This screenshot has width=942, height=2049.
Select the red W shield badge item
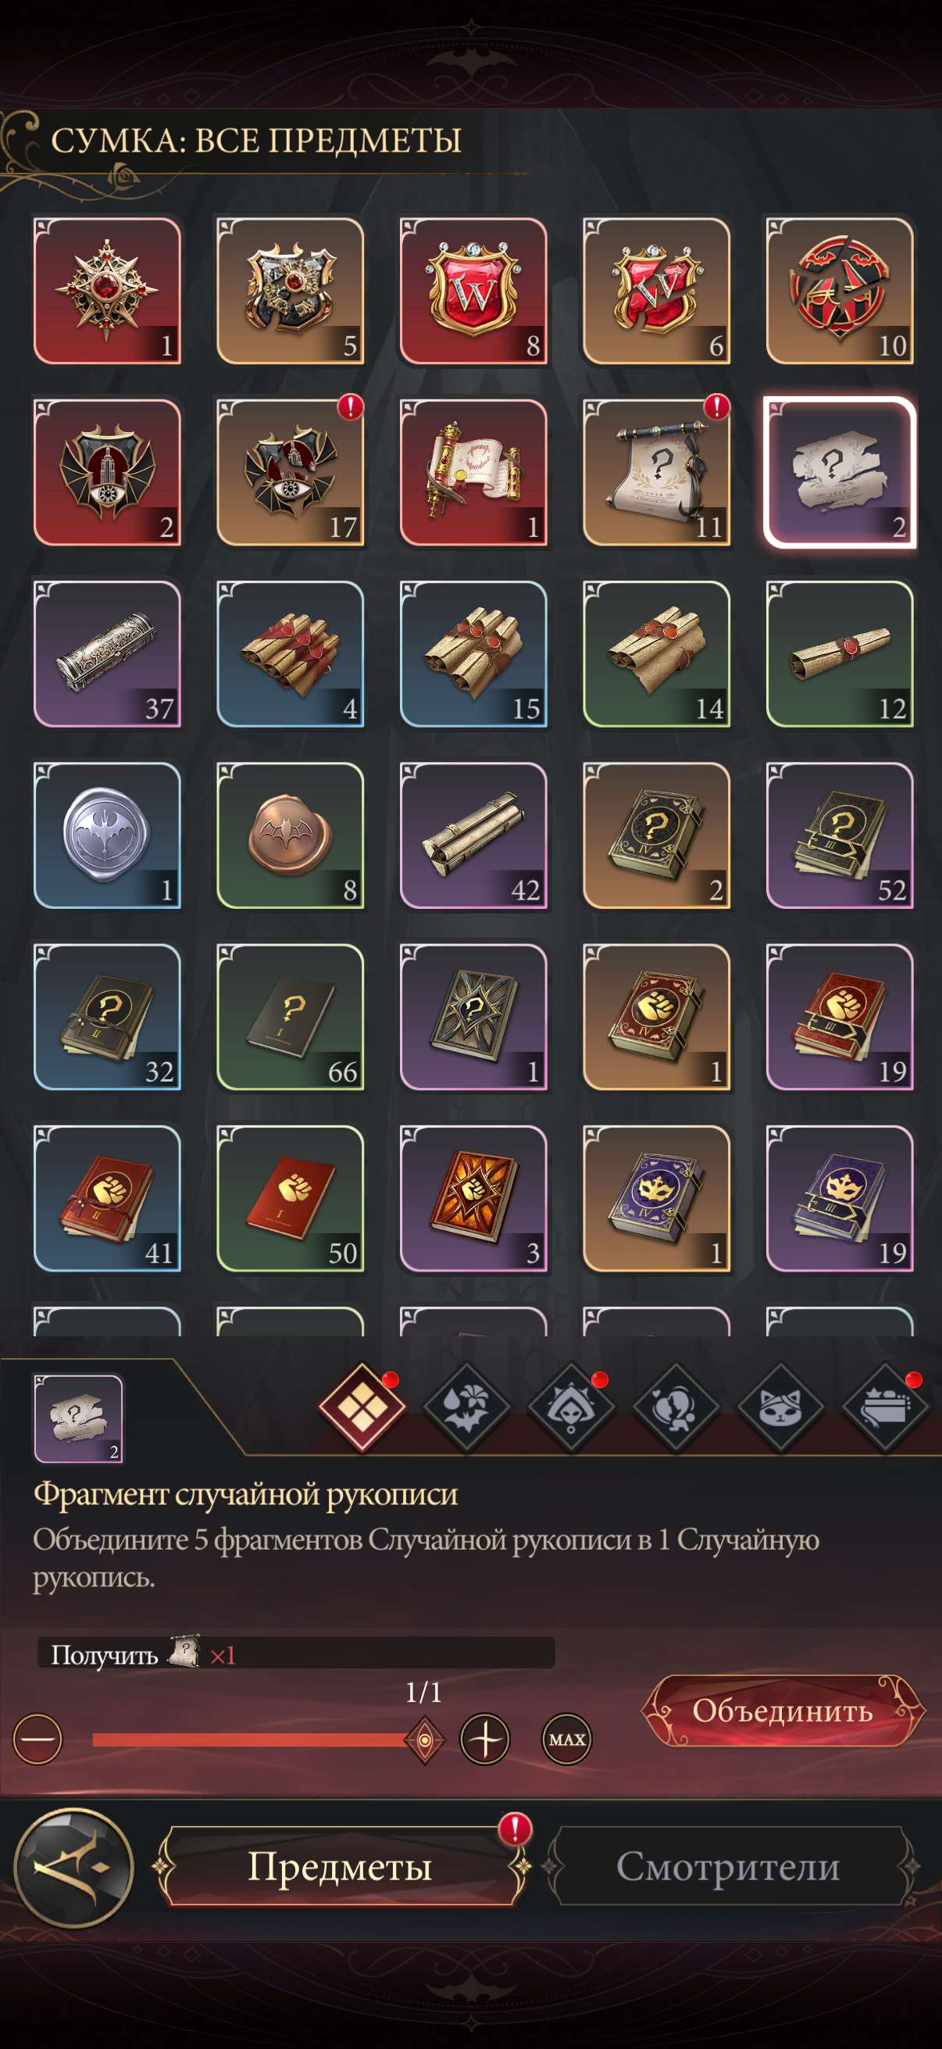(474, 291)
